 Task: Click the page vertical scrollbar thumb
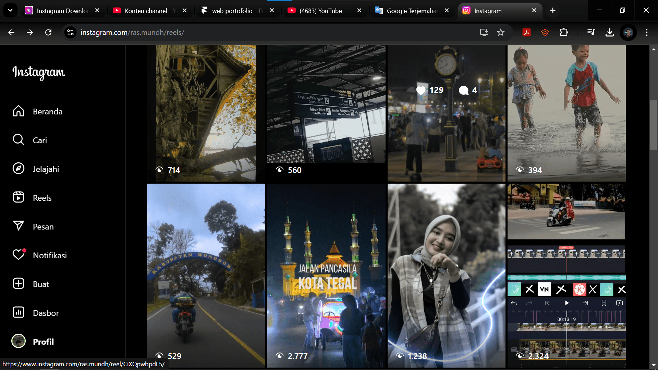coord(654,125)
